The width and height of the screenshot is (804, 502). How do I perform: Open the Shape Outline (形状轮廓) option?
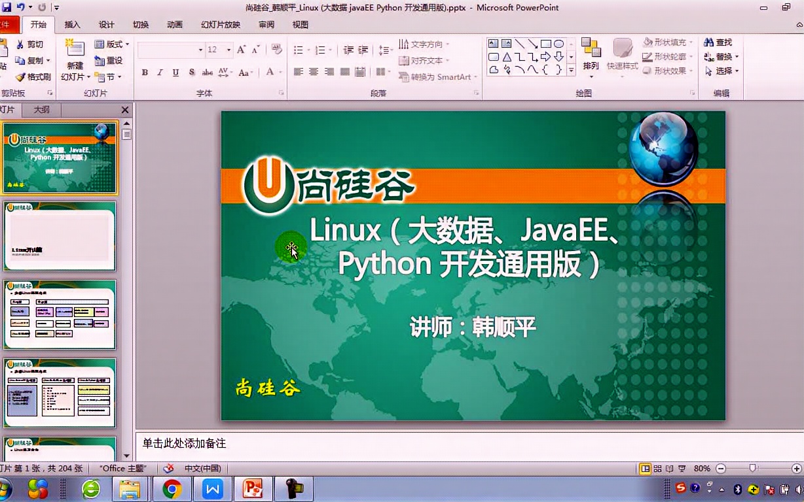point(666,56)
